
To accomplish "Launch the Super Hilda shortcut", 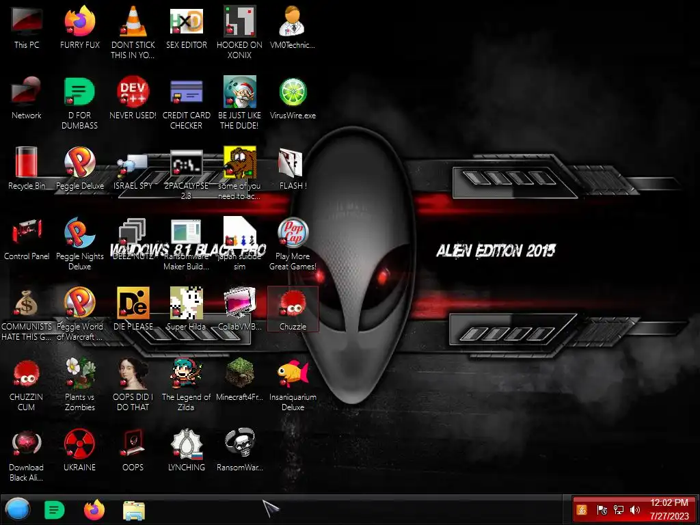I will click(x=186, y=309).
